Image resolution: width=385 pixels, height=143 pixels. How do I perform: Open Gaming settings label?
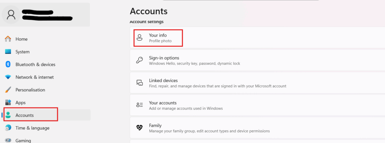[x=23, y=141]
